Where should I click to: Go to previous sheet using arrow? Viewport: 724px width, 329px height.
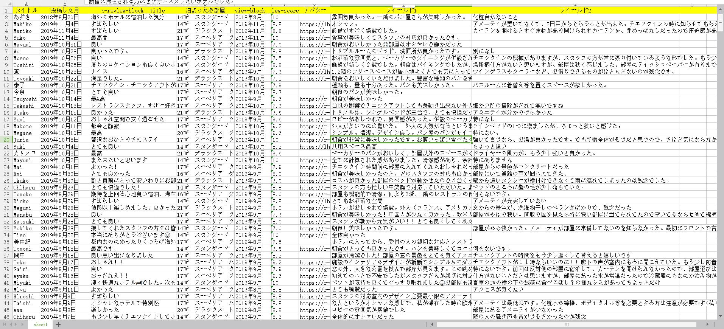pyautogui.click(x=11, y=324)
